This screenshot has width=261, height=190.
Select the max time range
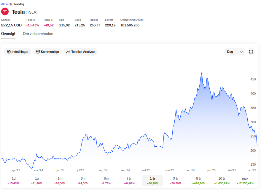245,181
